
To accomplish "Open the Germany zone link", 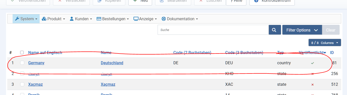I will coord(36,63).
